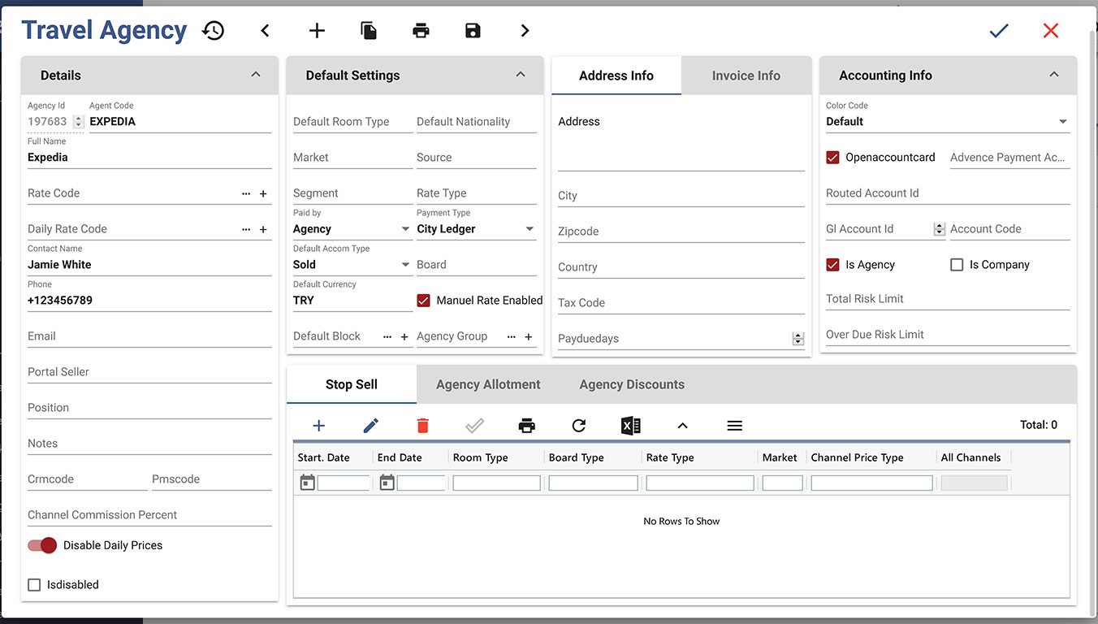Screen dimensions: 1098x624
Task: Switch to Address Info tab
Action: (616, 76)
